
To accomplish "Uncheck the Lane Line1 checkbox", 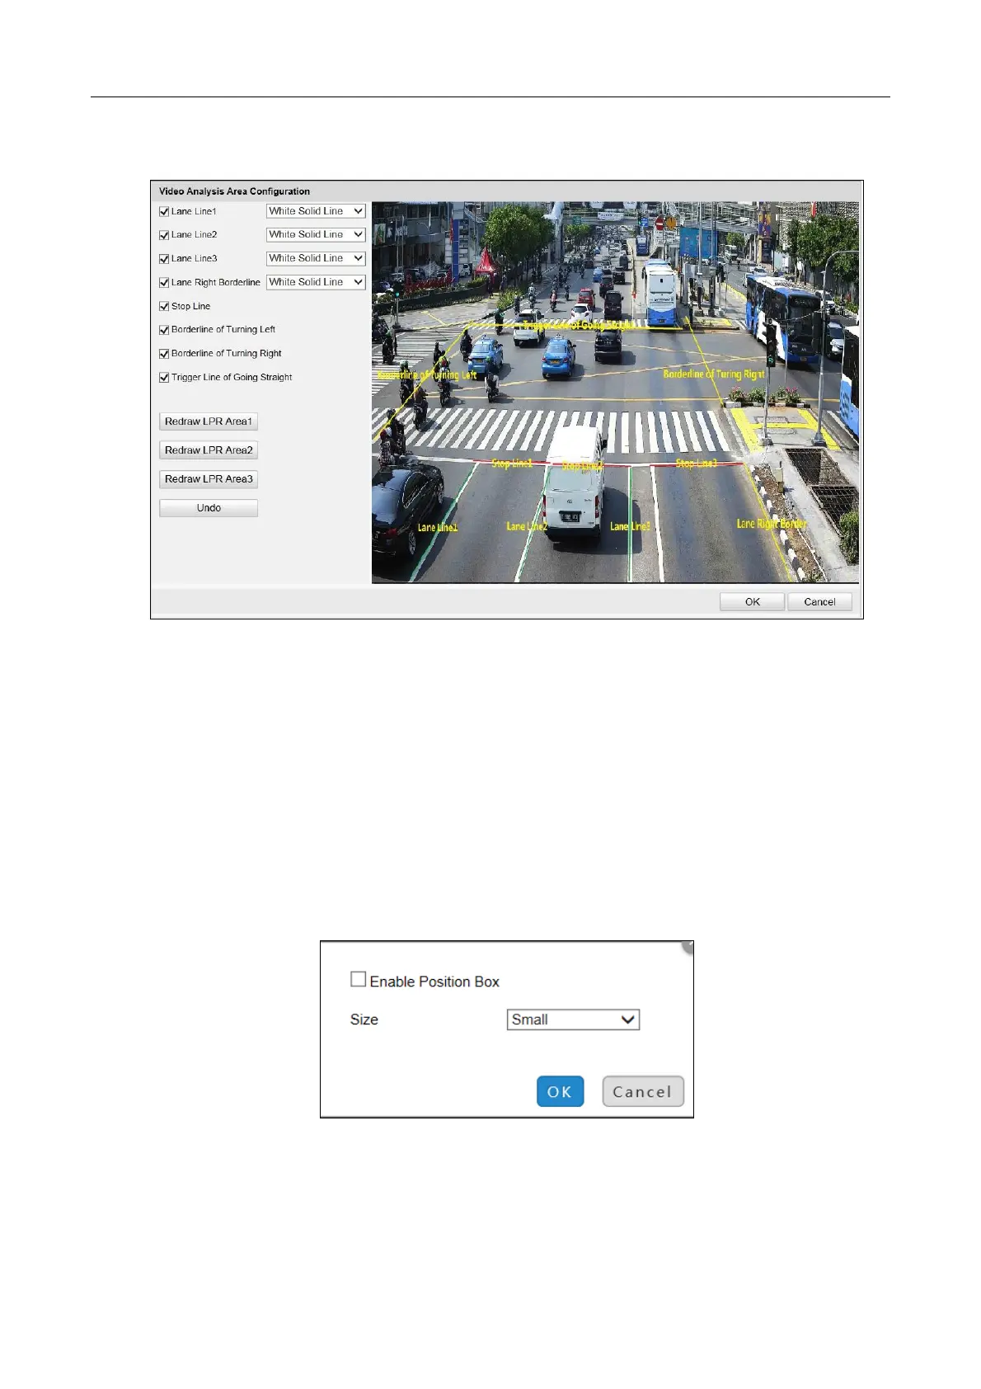I will (164, 212).
